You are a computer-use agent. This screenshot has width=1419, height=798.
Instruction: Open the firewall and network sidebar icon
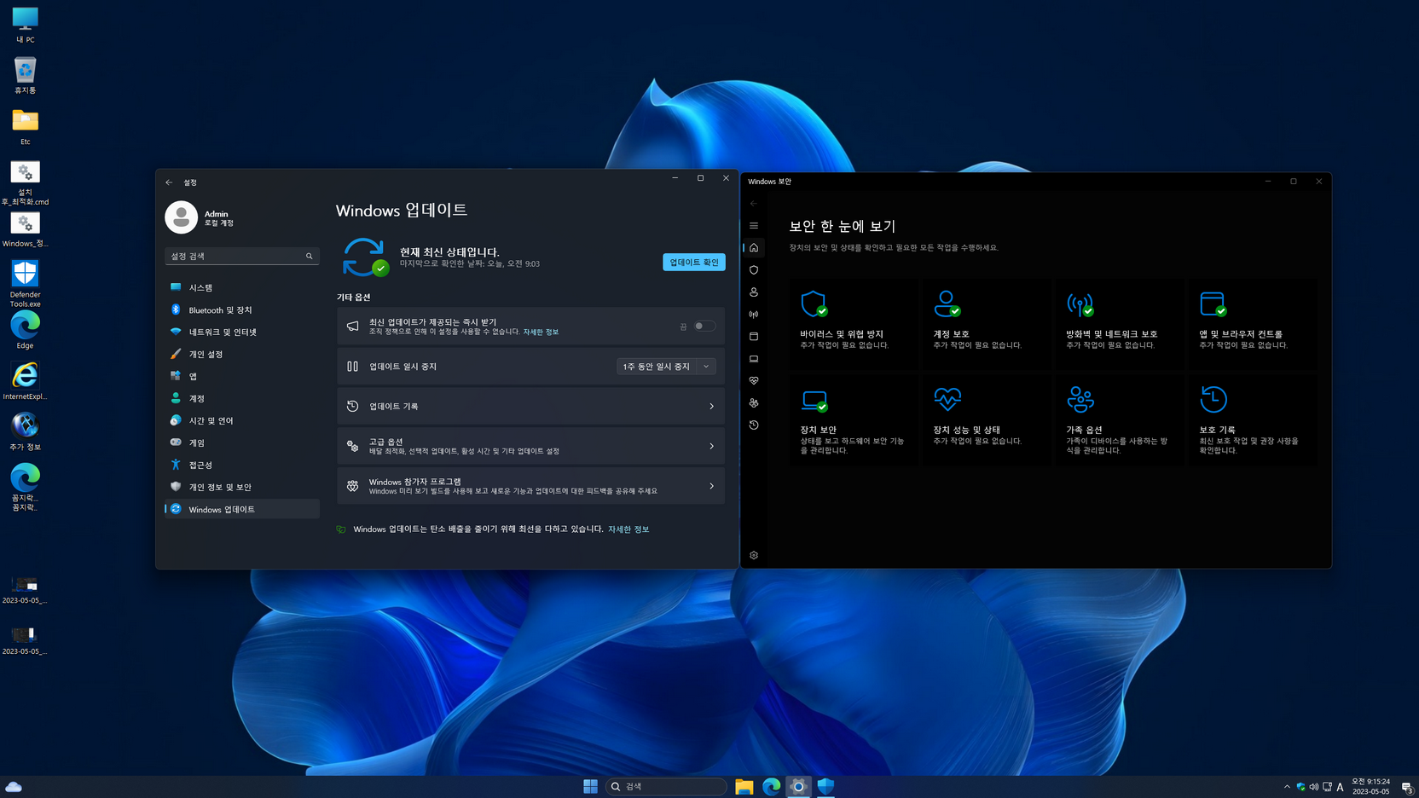pyautogui.click(x=754, y=315)
